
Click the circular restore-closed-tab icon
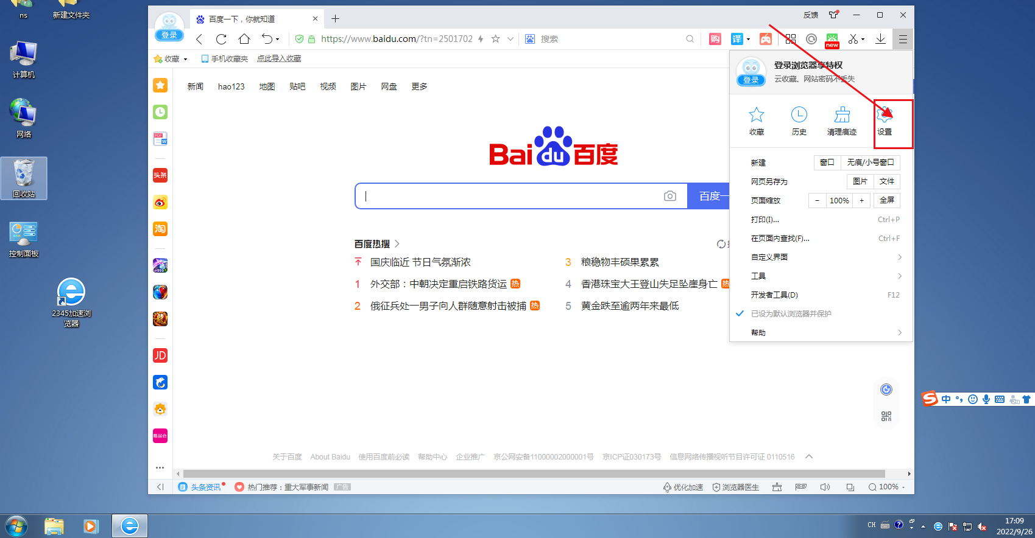click(x=811, y=39)
